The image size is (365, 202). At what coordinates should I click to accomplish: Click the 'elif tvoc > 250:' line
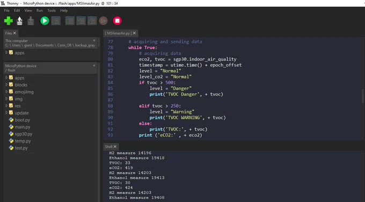160,106
